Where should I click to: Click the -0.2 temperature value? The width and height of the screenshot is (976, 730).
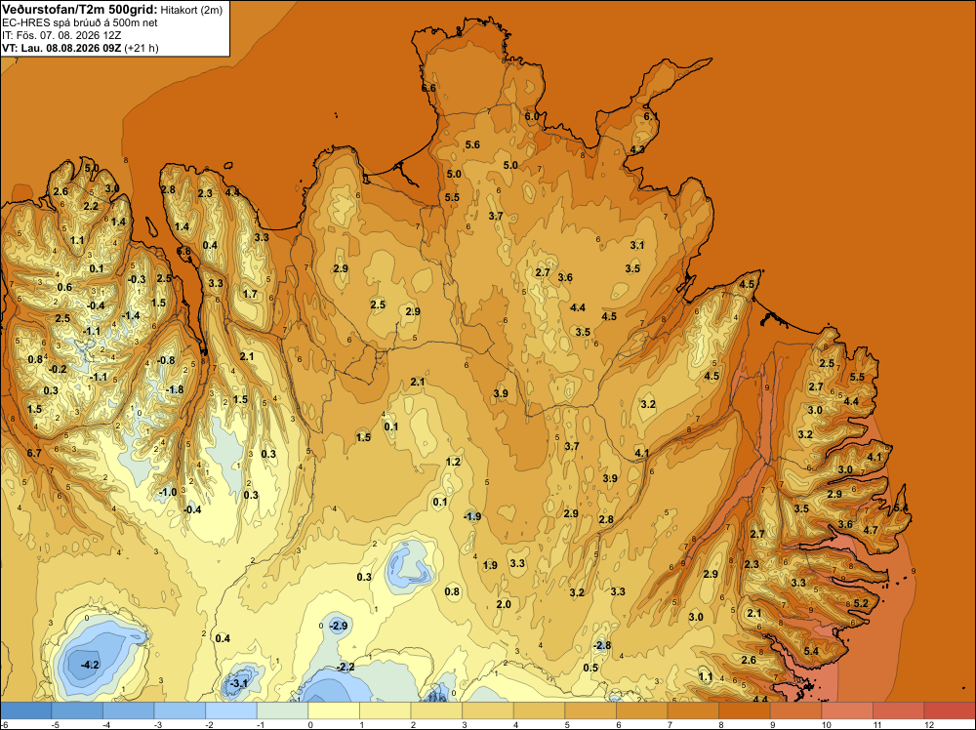click(x=58, y=369)
